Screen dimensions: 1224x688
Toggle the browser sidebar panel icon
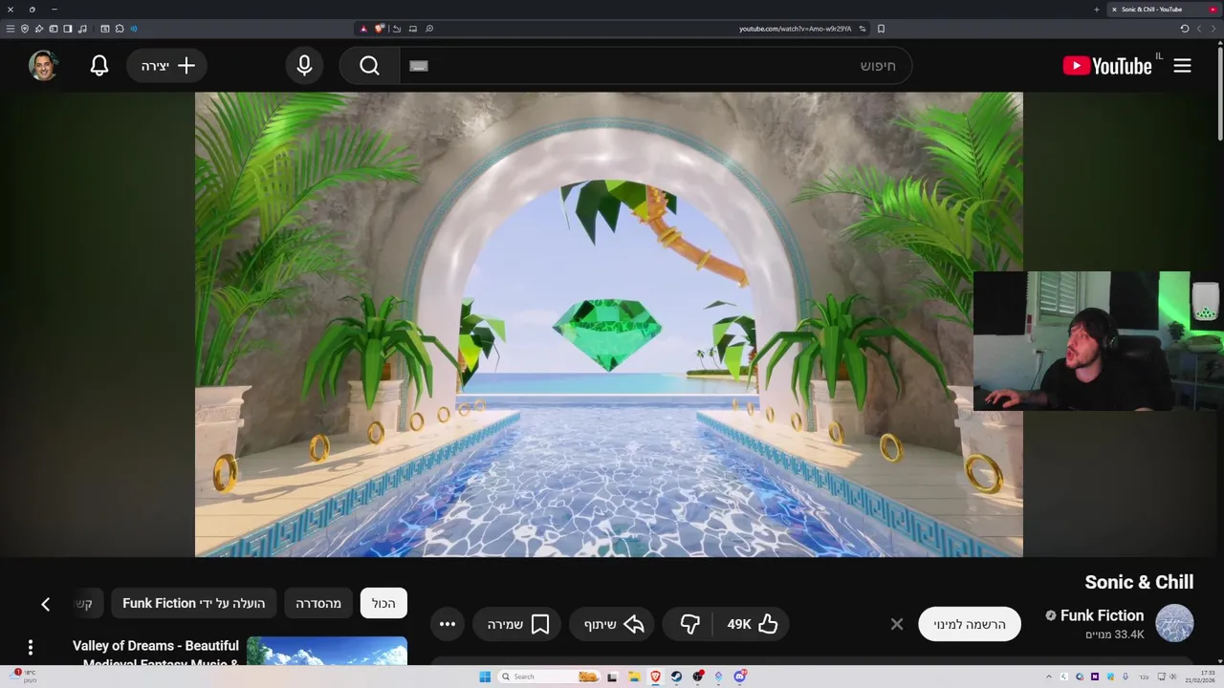pyautogui.click(x=68, y=29)
